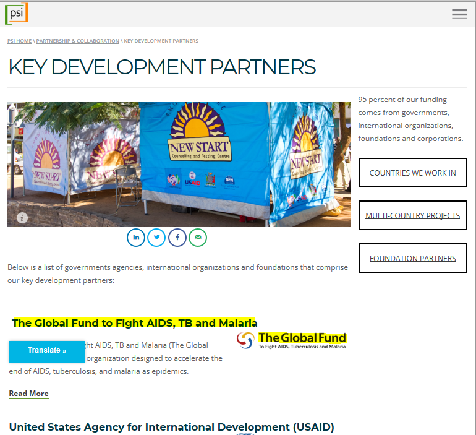Click the Global Fund to Fight AIDS heading
The width and height of the screenshot is (476, 435).
[135, 323]
